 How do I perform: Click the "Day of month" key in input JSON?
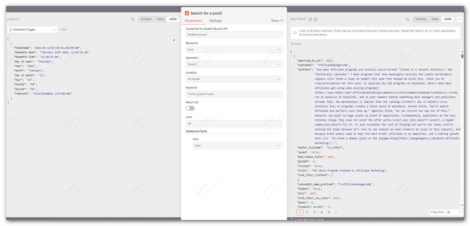pos(25,75)
